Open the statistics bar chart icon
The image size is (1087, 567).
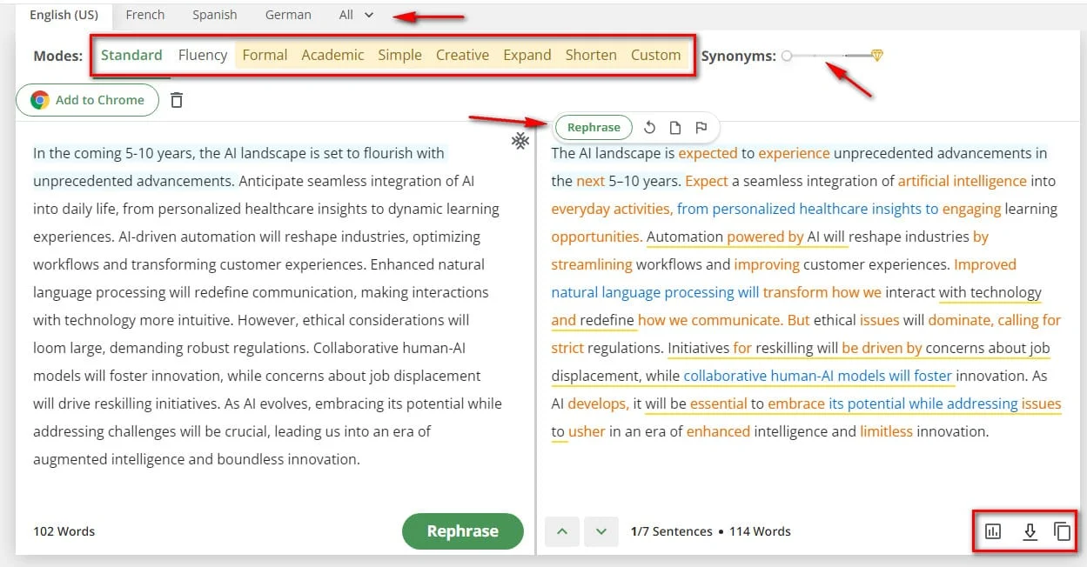tap(993, 531)
